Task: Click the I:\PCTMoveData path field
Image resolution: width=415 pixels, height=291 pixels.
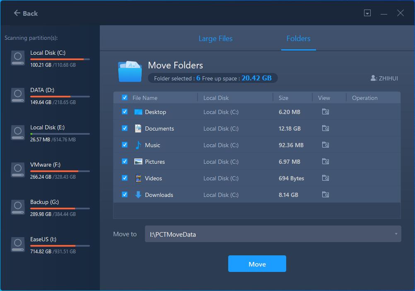Action: click(x=265, y=234)
